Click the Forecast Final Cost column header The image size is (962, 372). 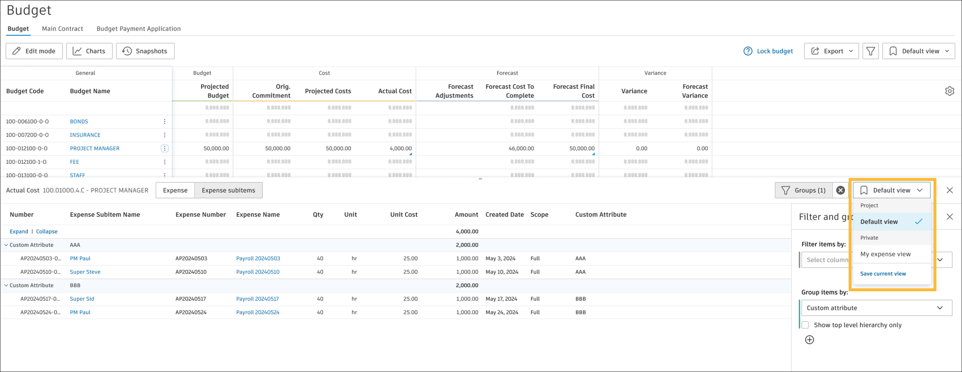tap(574, 91)
